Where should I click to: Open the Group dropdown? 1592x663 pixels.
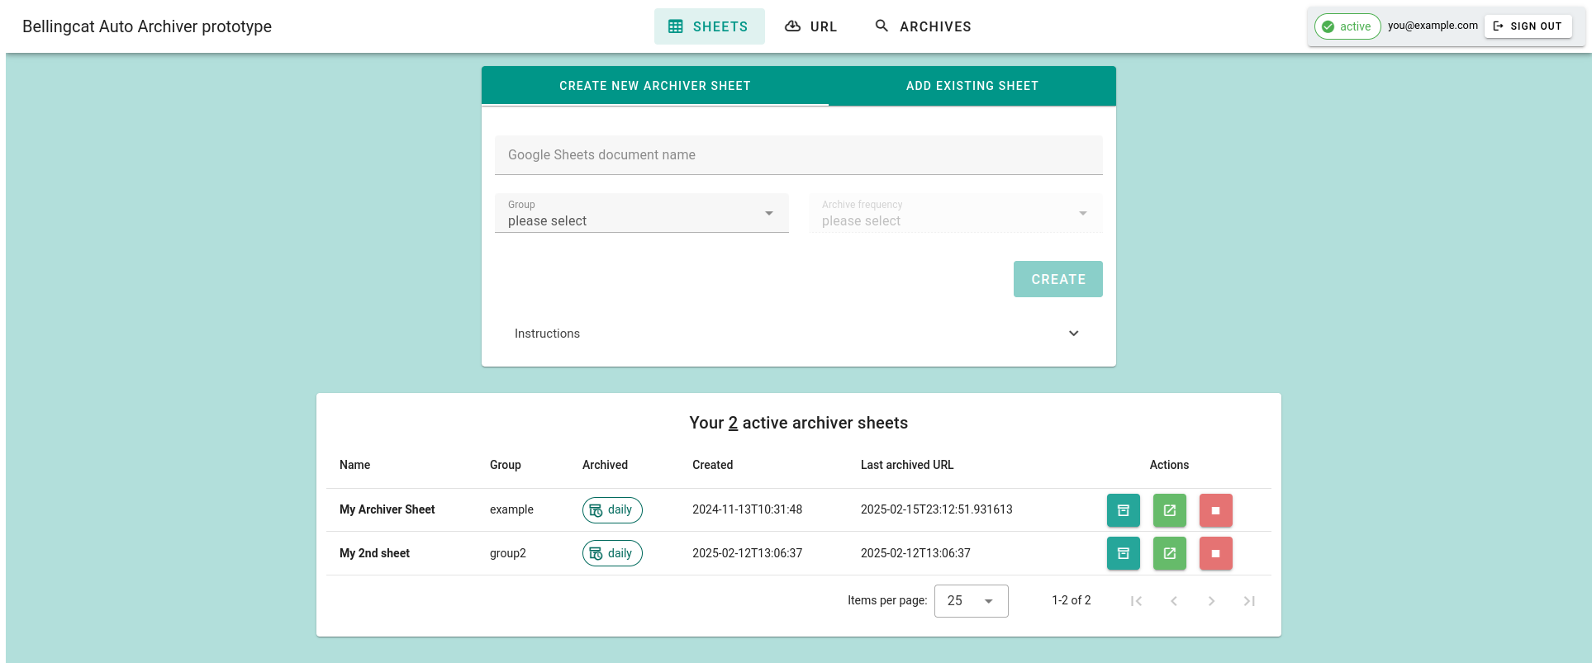[642, 213]
